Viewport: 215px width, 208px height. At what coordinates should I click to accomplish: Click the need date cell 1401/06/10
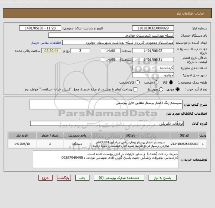[22, 144]
